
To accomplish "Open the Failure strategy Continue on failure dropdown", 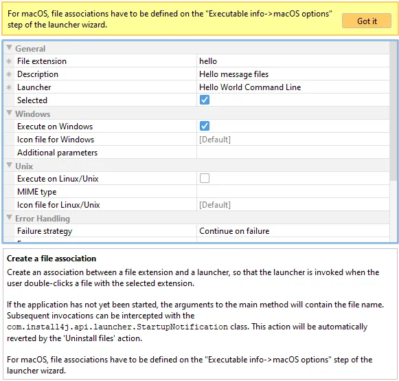I will coord(293,231).
